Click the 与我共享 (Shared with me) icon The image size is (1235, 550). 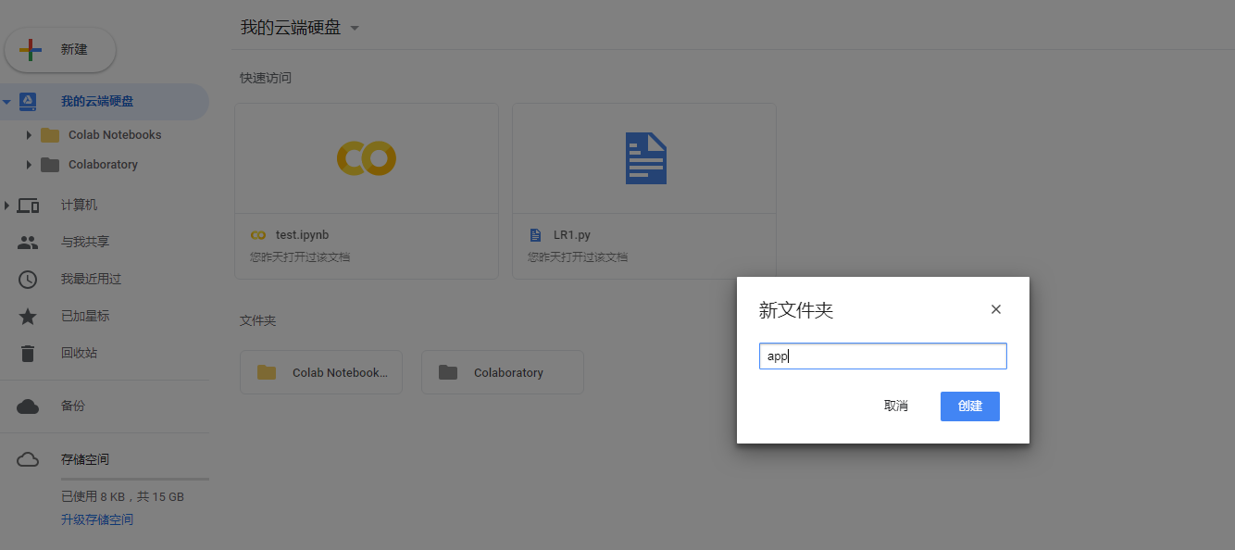click(28, 242)
